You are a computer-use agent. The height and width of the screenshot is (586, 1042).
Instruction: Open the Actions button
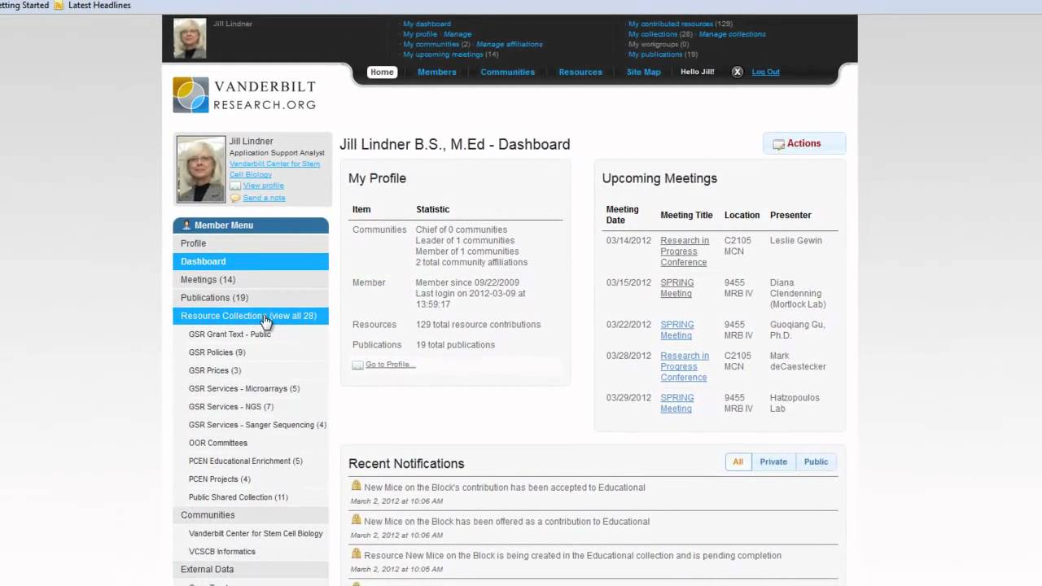coord(804,143)
